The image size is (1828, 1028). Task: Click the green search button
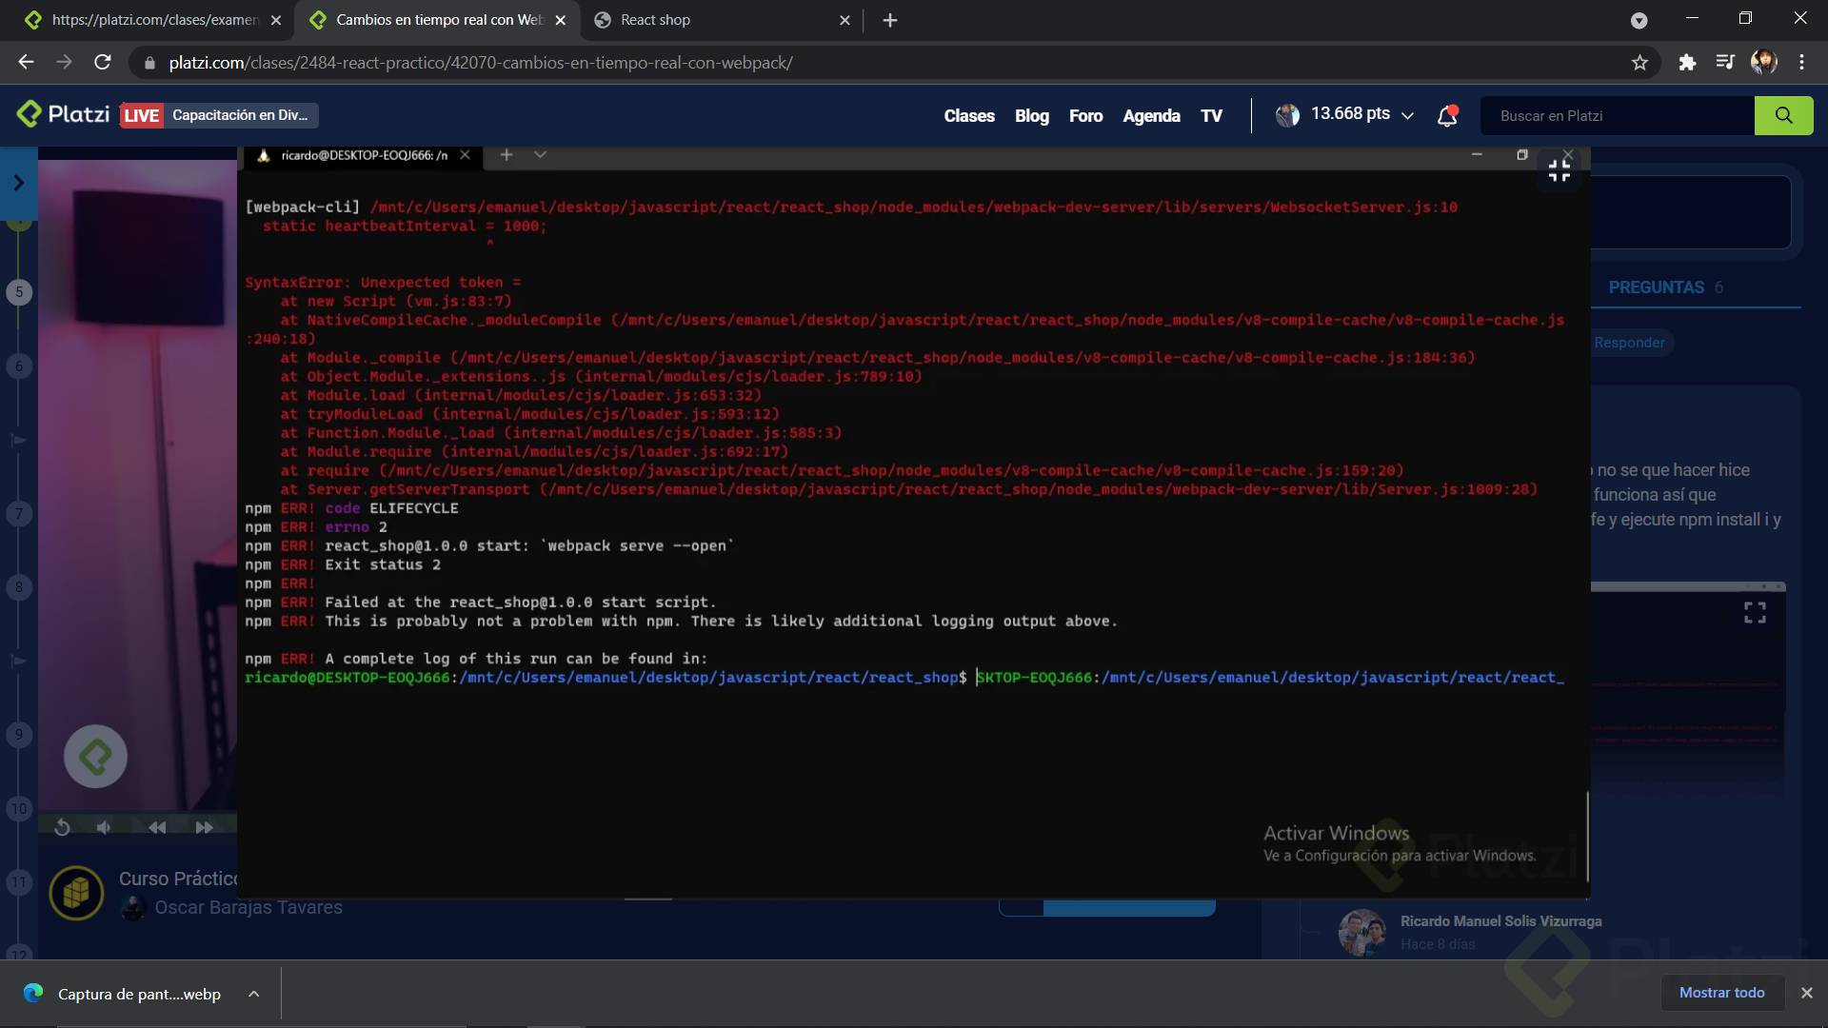pyautogui.click(x=1783, y=116)
